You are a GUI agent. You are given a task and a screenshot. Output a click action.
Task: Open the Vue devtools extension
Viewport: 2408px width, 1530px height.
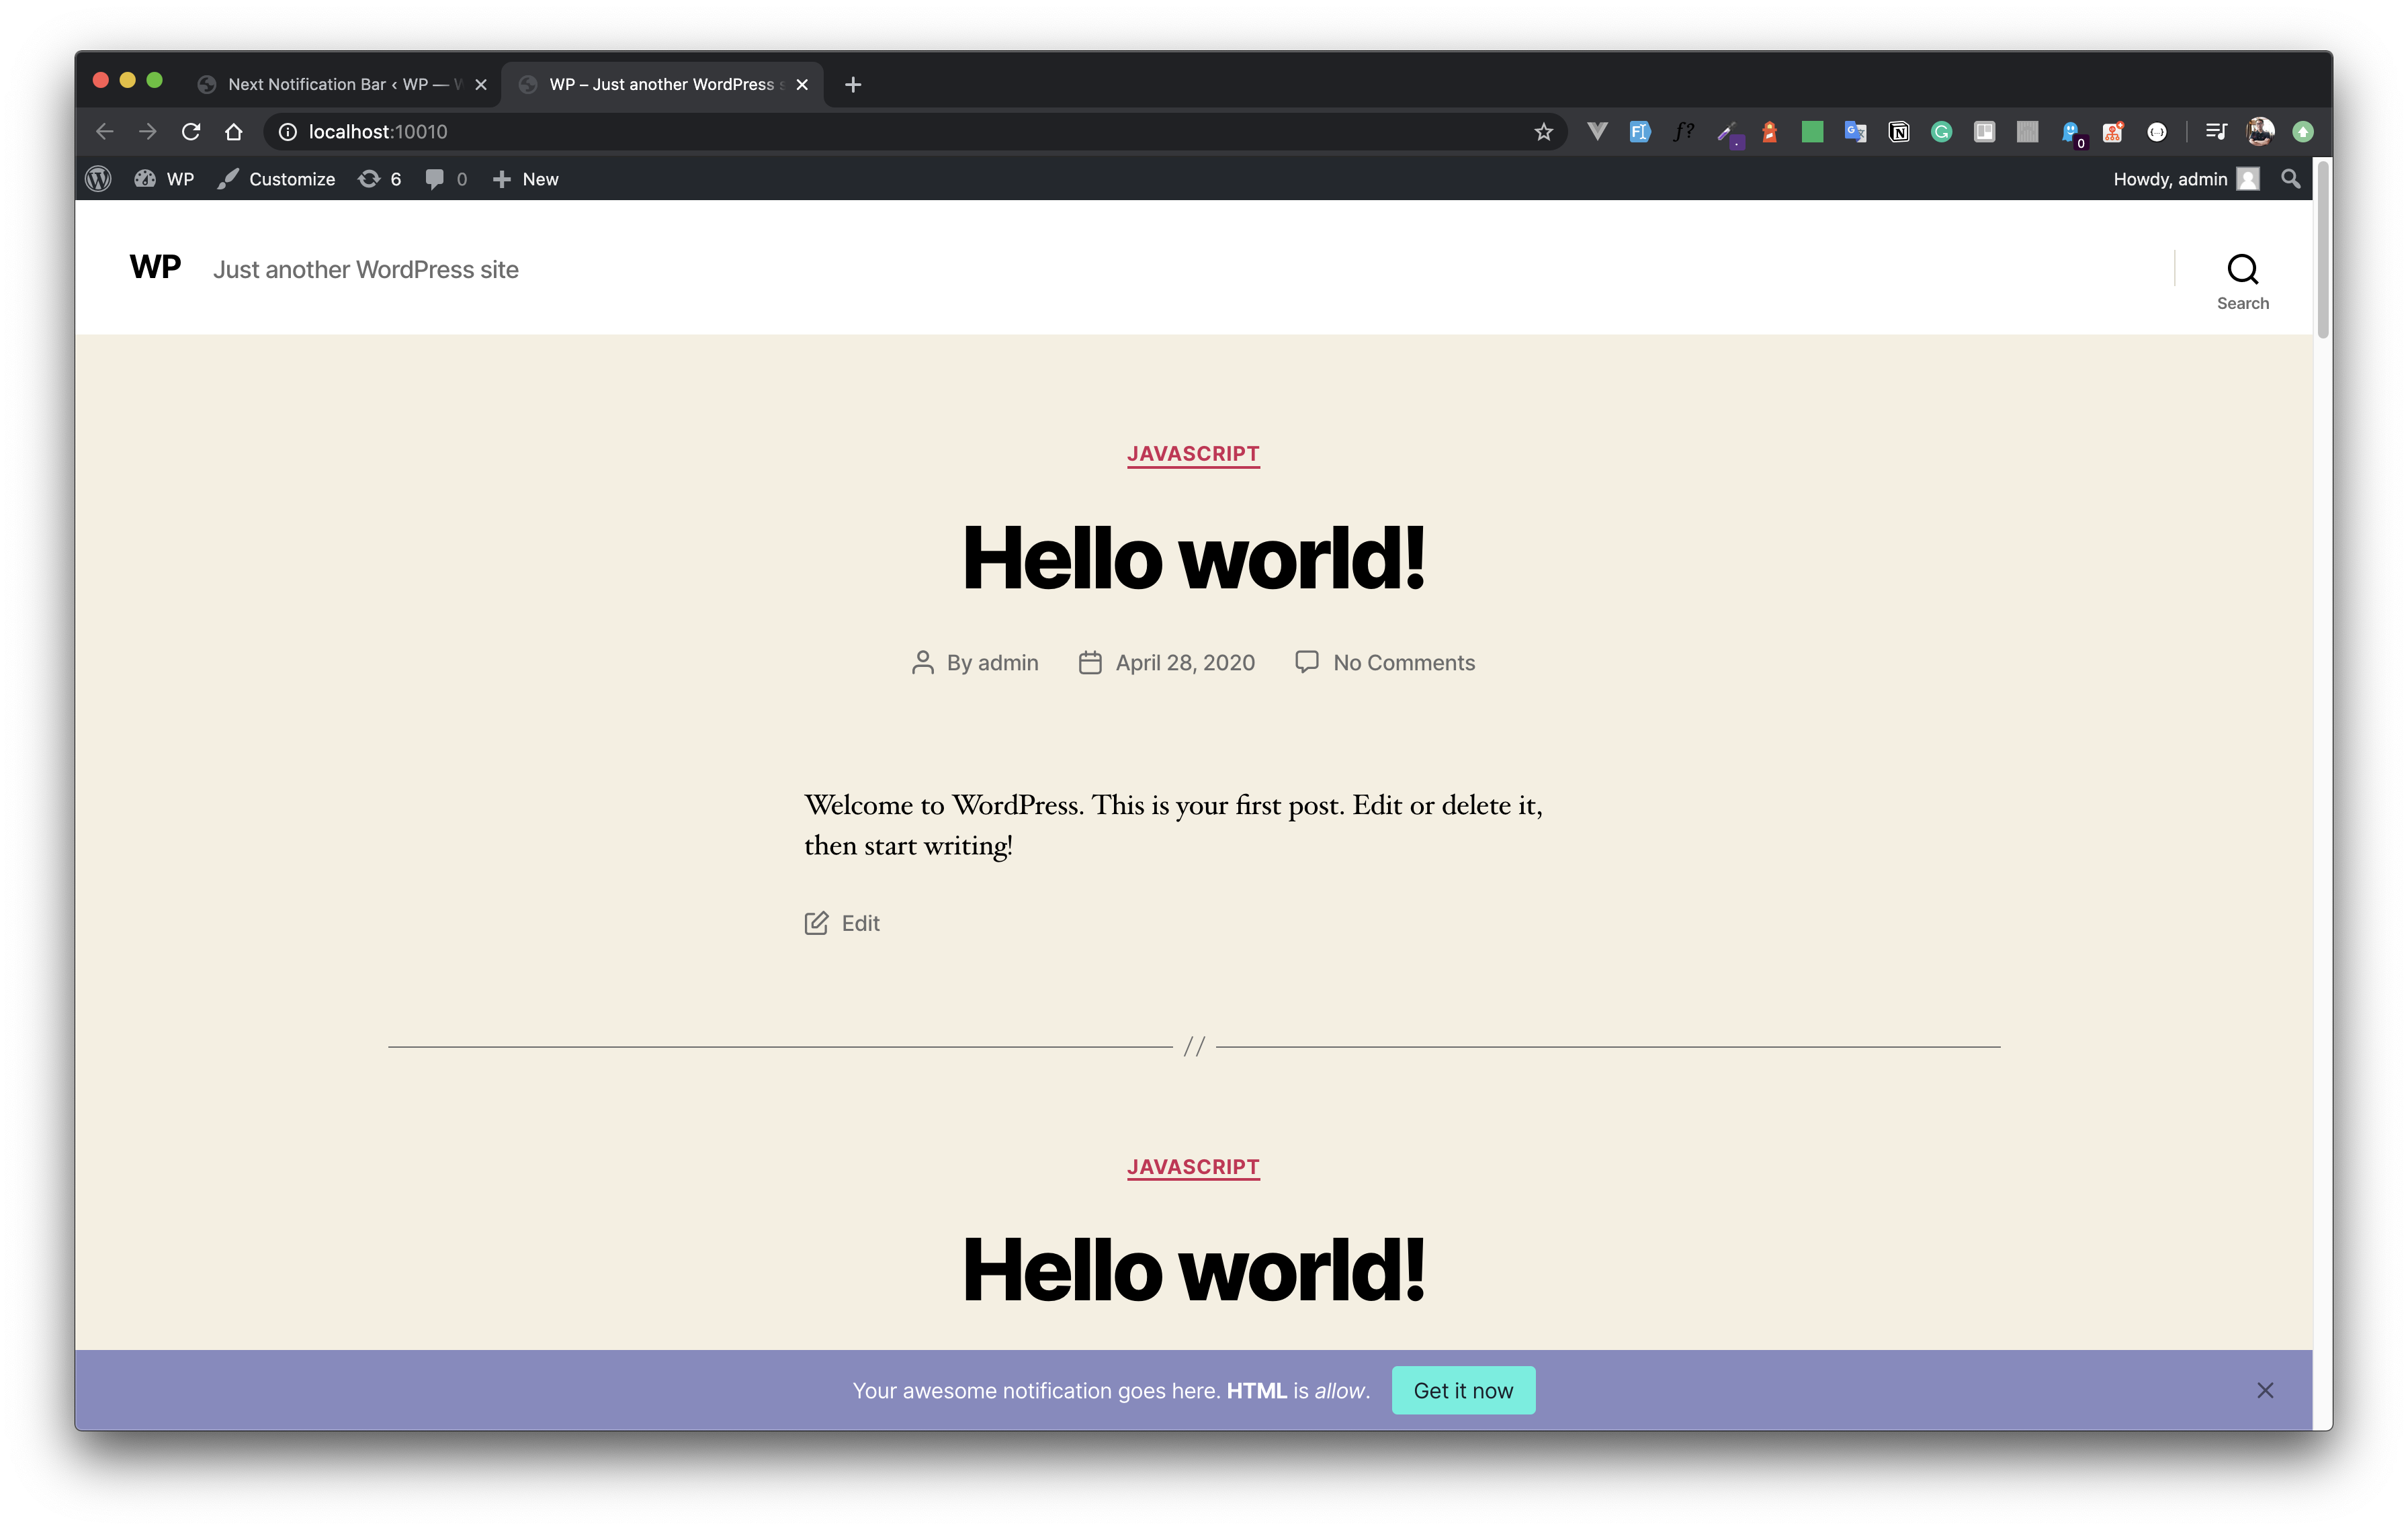click(1597, 132)
